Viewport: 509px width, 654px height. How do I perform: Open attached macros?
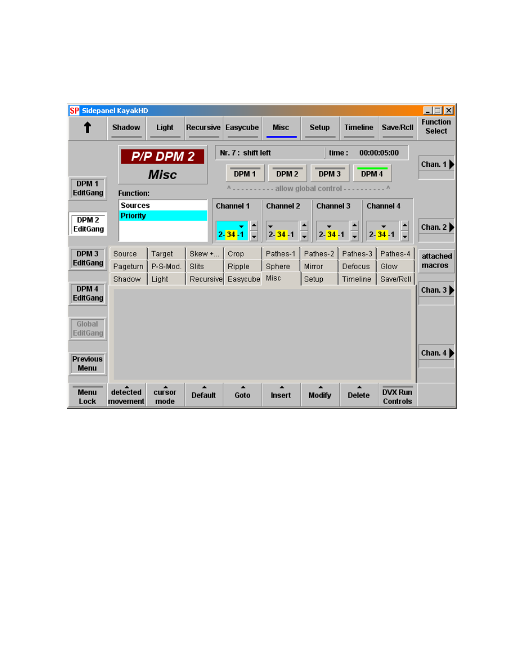436,261
